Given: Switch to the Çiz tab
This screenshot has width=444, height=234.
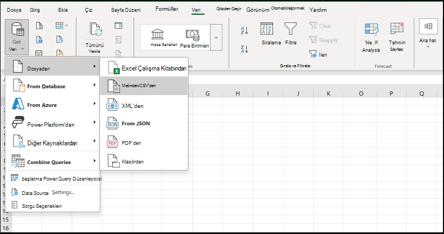Looking at the screenshot, I should pos(89,10).
